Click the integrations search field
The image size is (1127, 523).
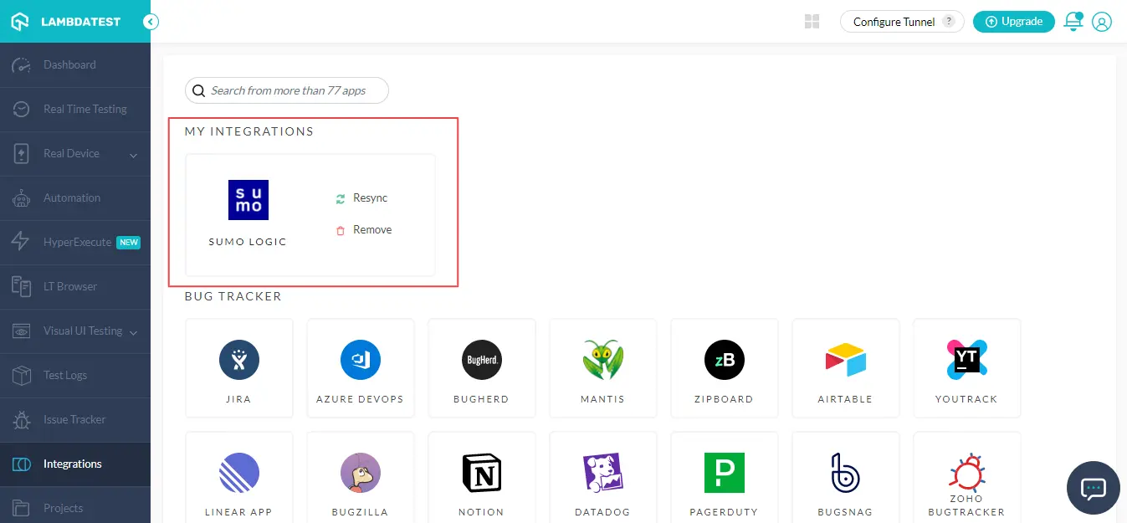[288, 90]
